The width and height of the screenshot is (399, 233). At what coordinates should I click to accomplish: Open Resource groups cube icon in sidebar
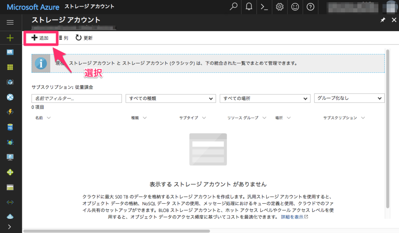click(x=10, y=82)
